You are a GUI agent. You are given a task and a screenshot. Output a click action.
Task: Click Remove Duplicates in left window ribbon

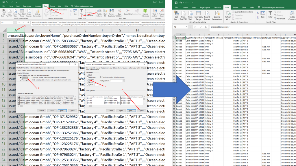111,13
